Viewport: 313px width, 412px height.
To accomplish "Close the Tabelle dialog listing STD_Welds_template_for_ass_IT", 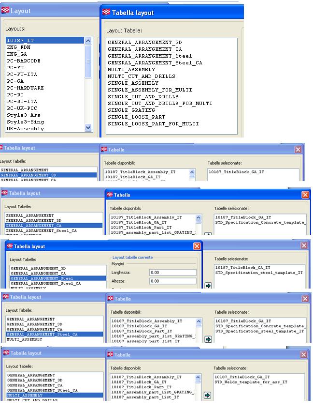I will pos(305,355).
